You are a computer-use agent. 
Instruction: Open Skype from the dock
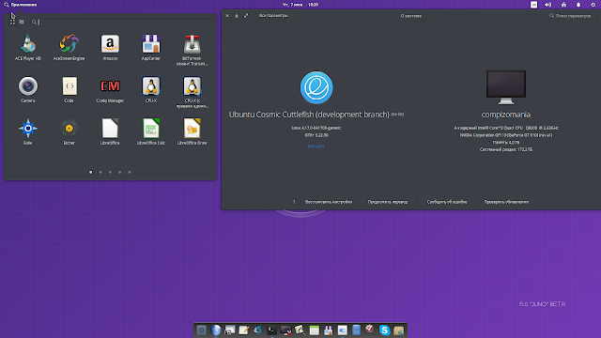(x=384, y=330)
